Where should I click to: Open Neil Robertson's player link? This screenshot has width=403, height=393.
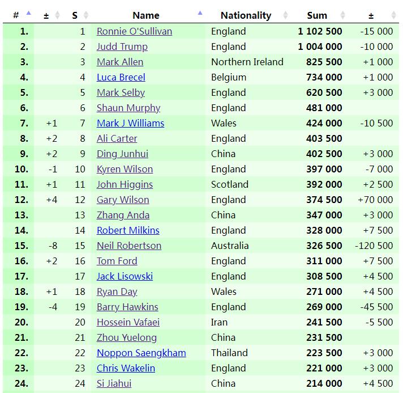click(129, 246)
